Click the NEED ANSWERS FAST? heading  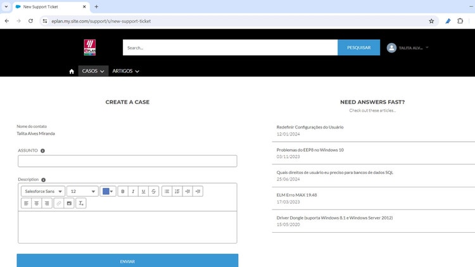372,102
